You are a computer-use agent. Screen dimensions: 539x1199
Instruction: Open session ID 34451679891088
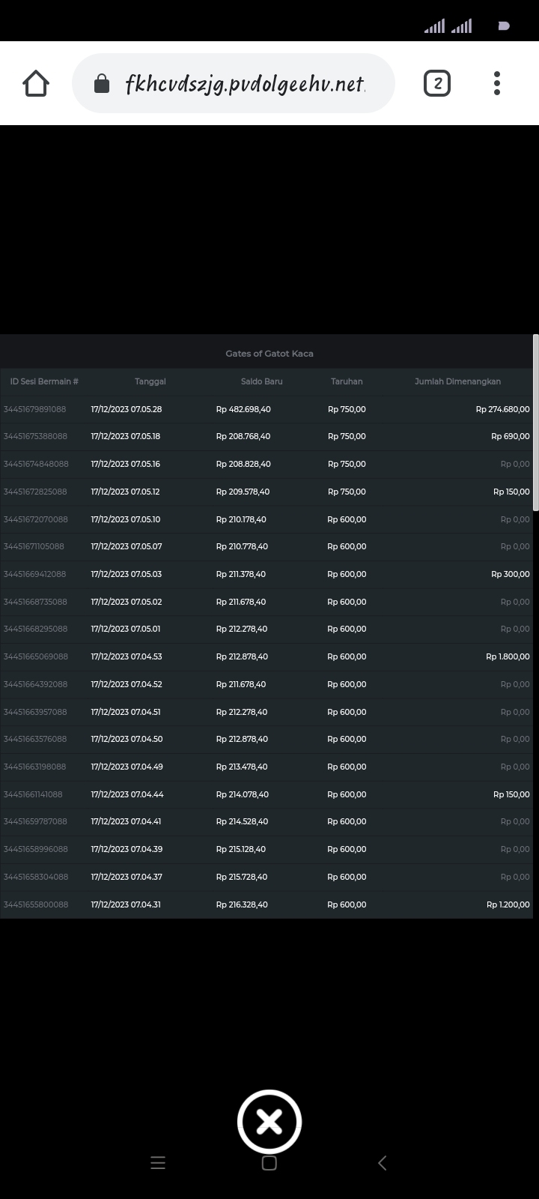35,409
